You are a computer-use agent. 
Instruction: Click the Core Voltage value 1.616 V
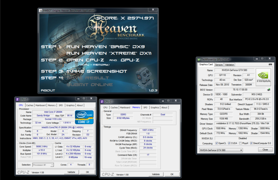(67, 123)
